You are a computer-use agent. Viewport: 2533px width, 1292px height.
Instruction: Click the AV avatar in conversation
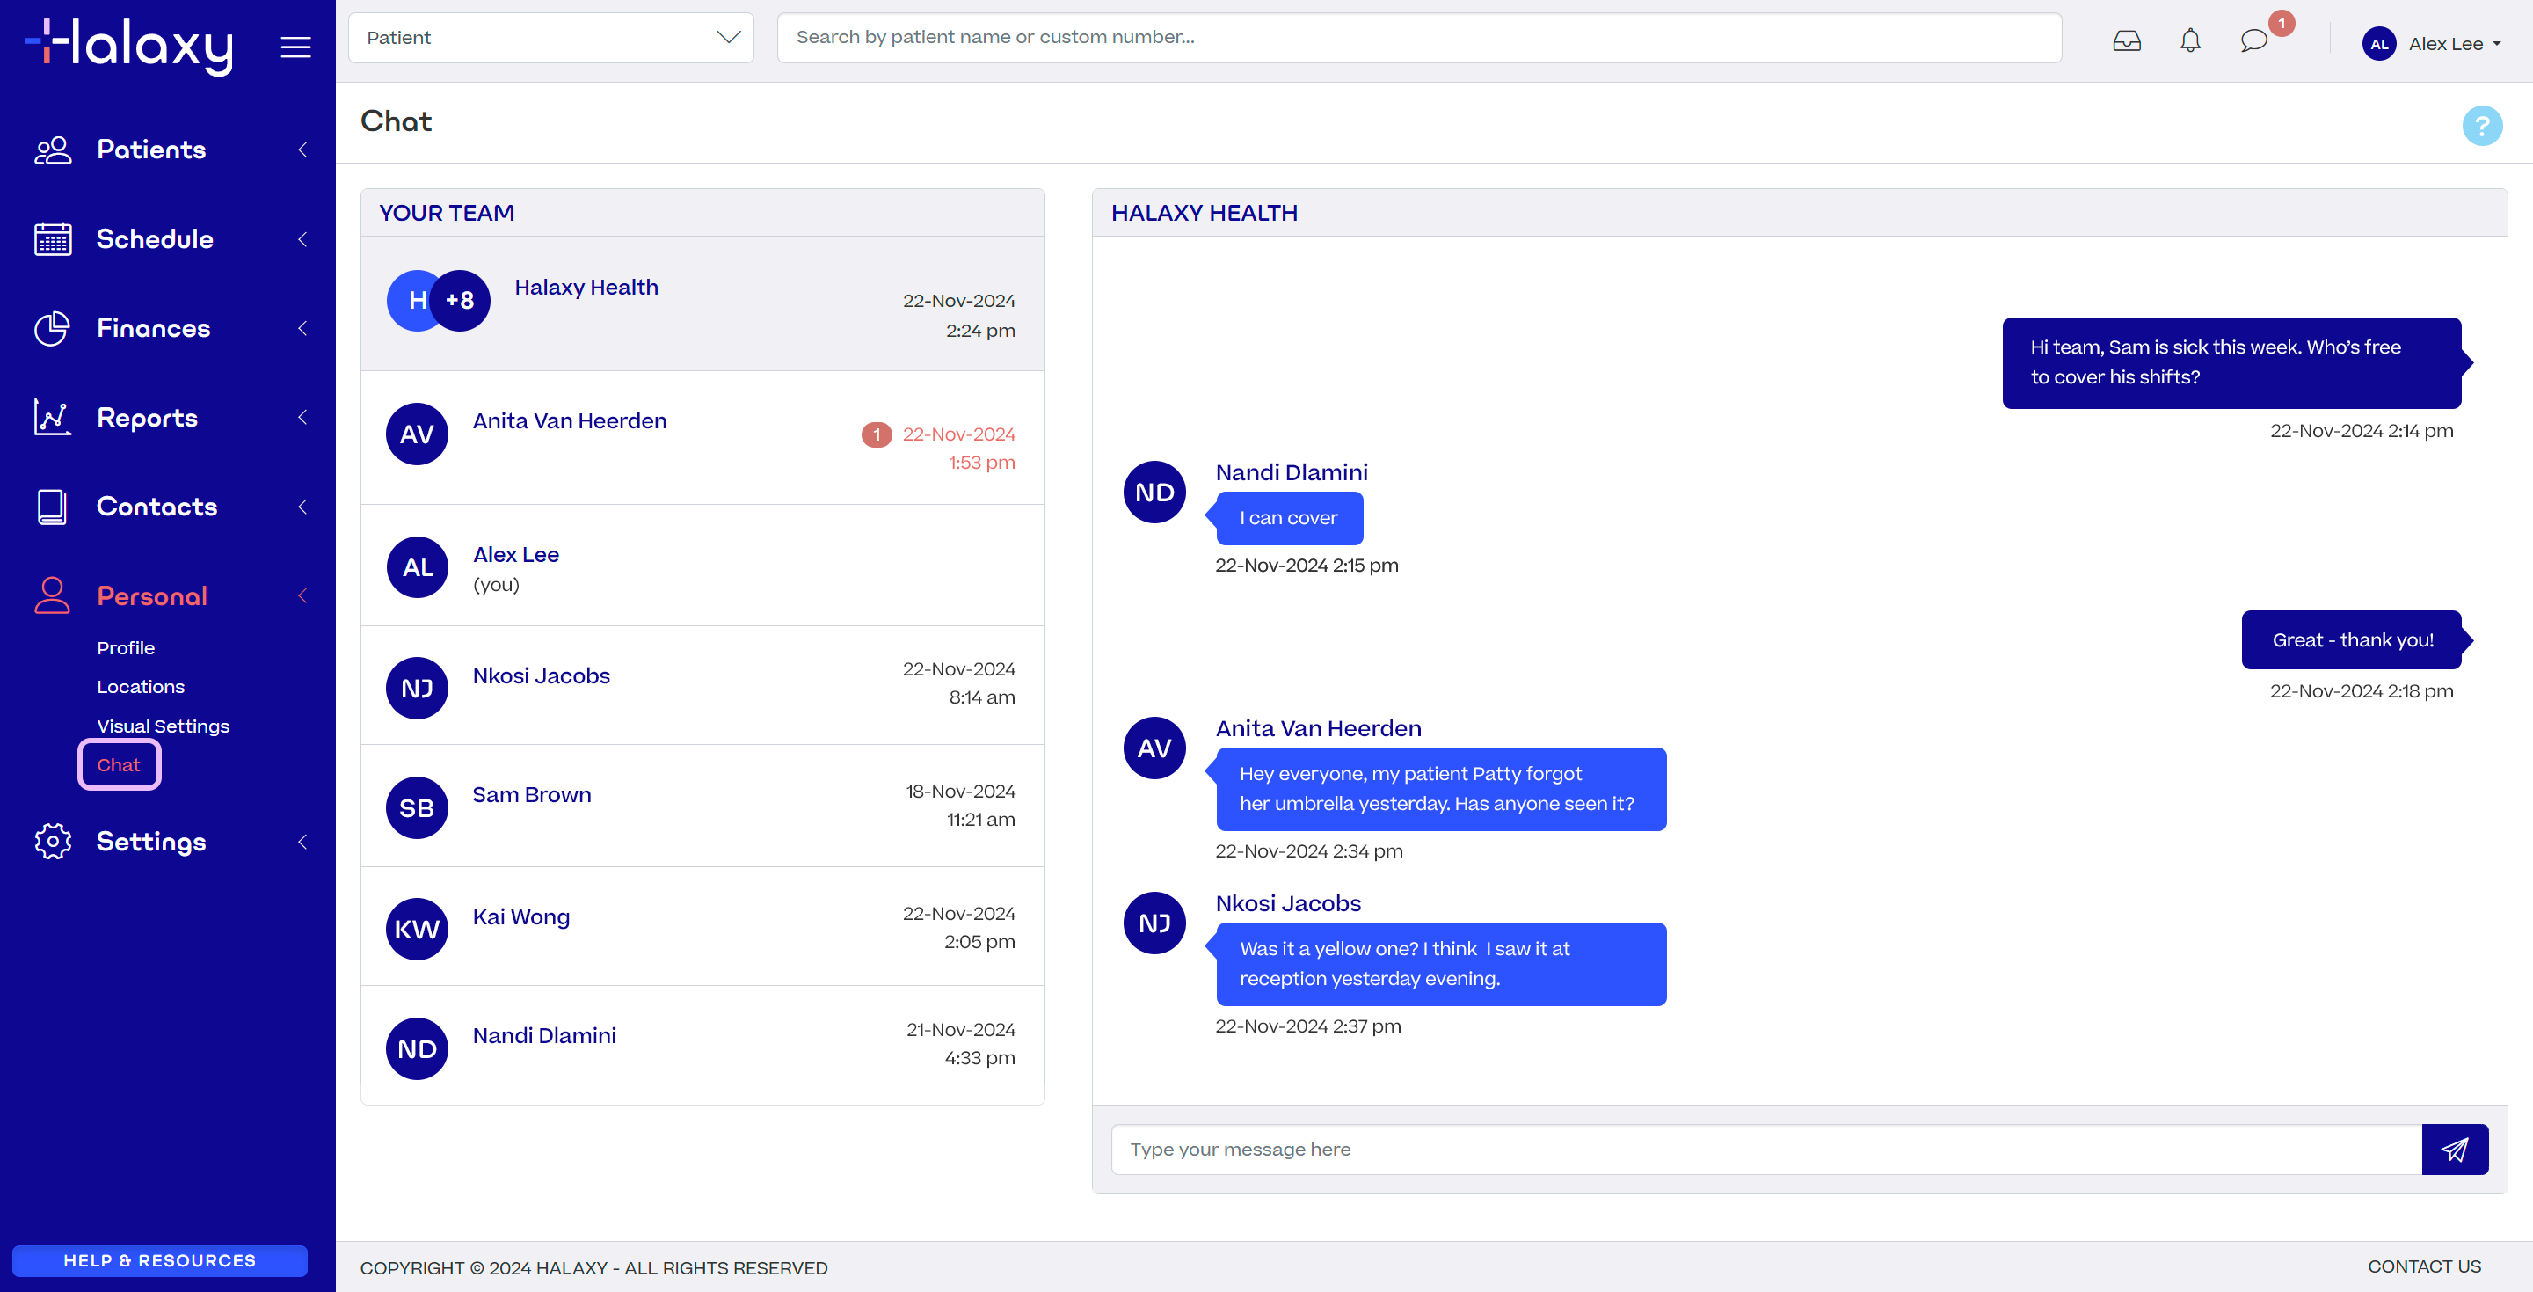click(x=1154, y=748)
